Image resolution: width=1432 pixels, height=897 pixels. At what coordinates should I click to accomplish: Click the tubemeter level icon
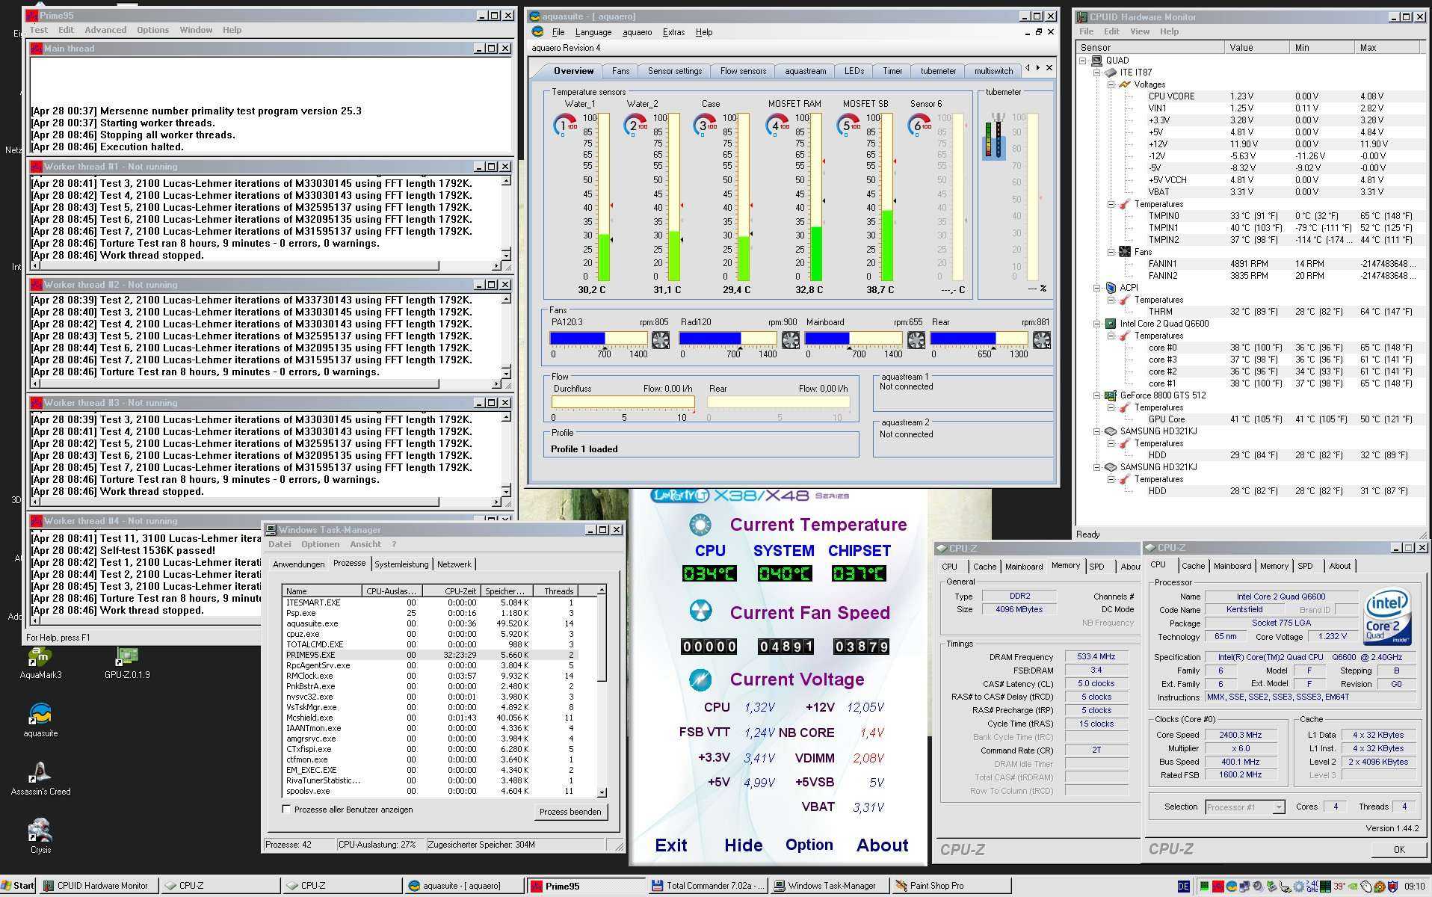point(994,135)
